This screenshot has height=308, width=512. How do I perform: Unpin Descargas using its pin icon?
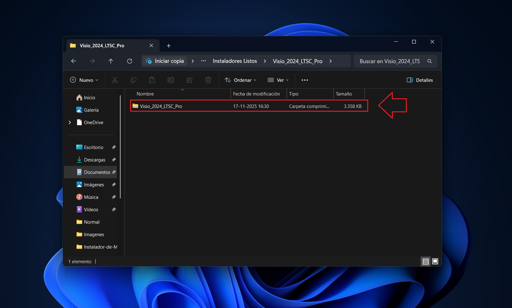click(114, 160)
